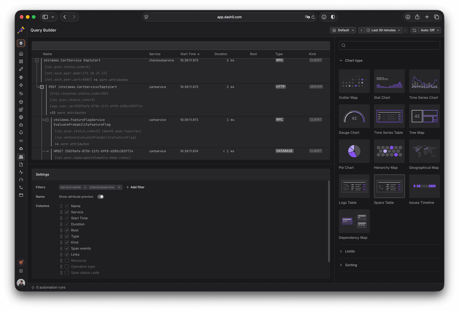Select the Time Series Chart thumbnail

424,81
